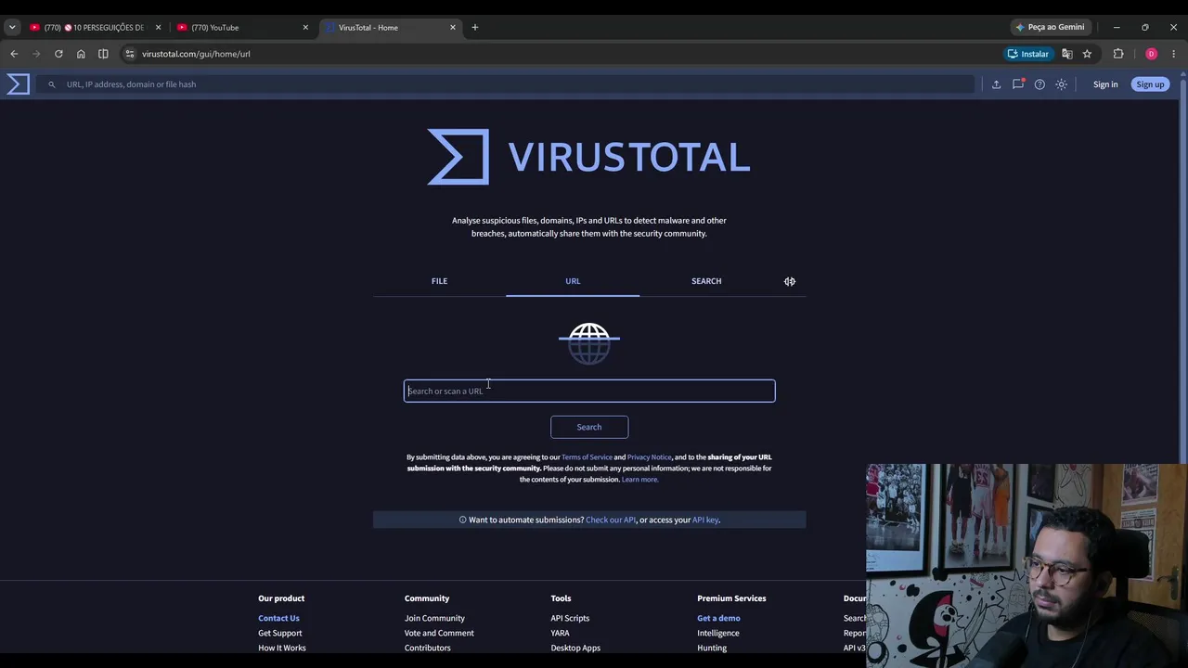
Task: Close the "10 PERSEGUIÇÕES" YouTube tab
Action: pos(158,28)
